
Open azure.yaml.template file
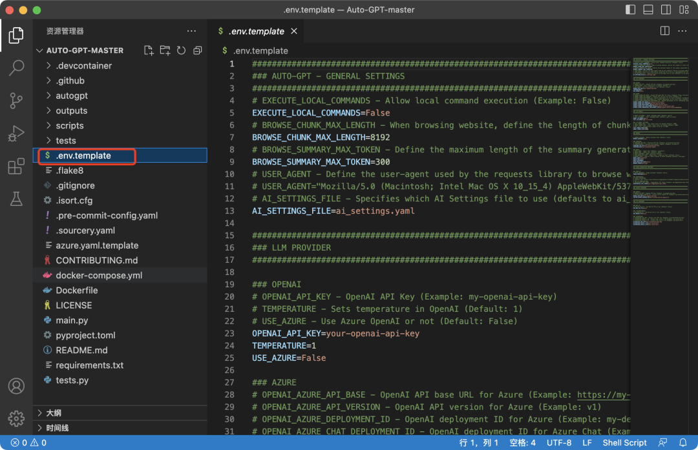(x=120, y=245)
